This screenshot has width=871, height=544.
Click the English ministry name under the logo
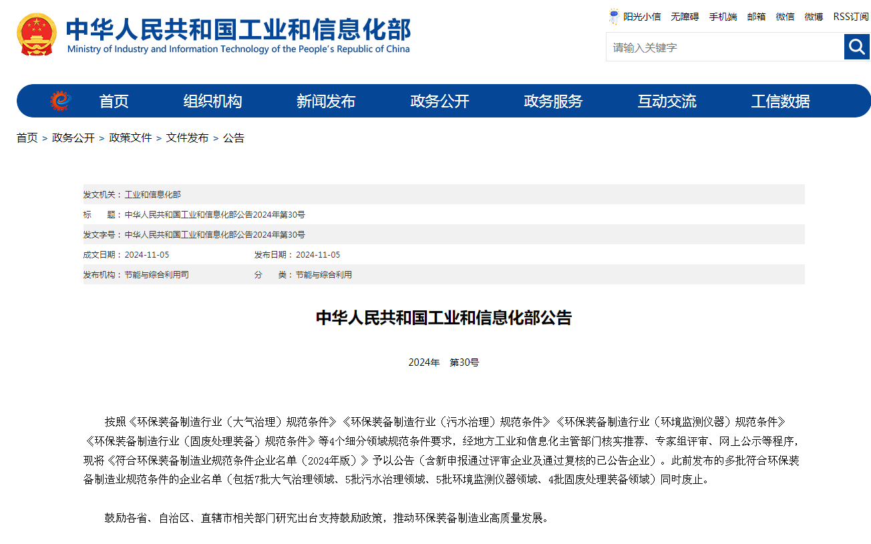[238, 49]
